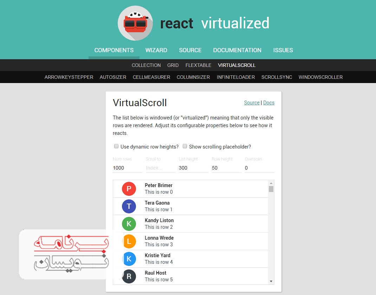Open the ARROWKEYSTEPPER component page

pyautogui.click(x=69, y=77)
